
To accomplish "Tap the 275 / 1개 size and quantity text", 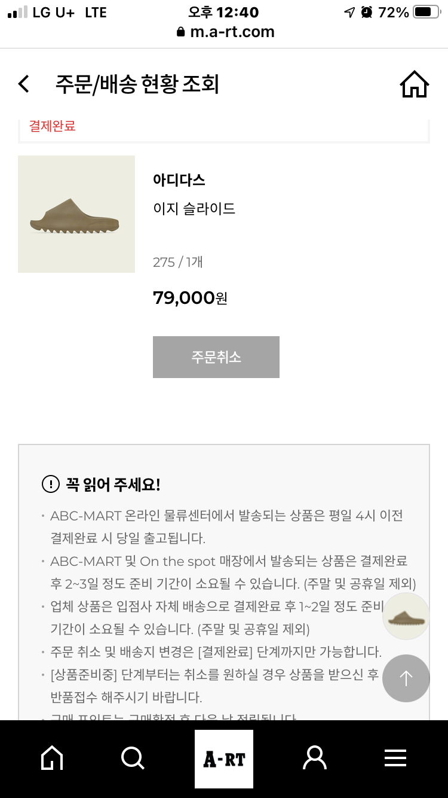I will click(178, 262).
